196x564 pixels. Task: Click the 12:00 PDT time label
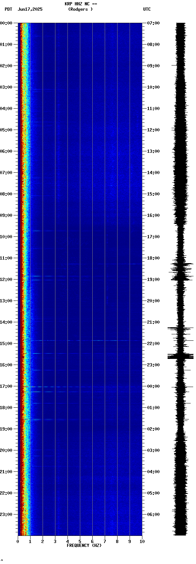(x=6, y=280)
